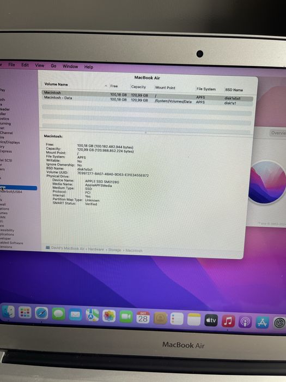The image size is (286, 382).
Task: Sort by Free column header
Action: 114,86
